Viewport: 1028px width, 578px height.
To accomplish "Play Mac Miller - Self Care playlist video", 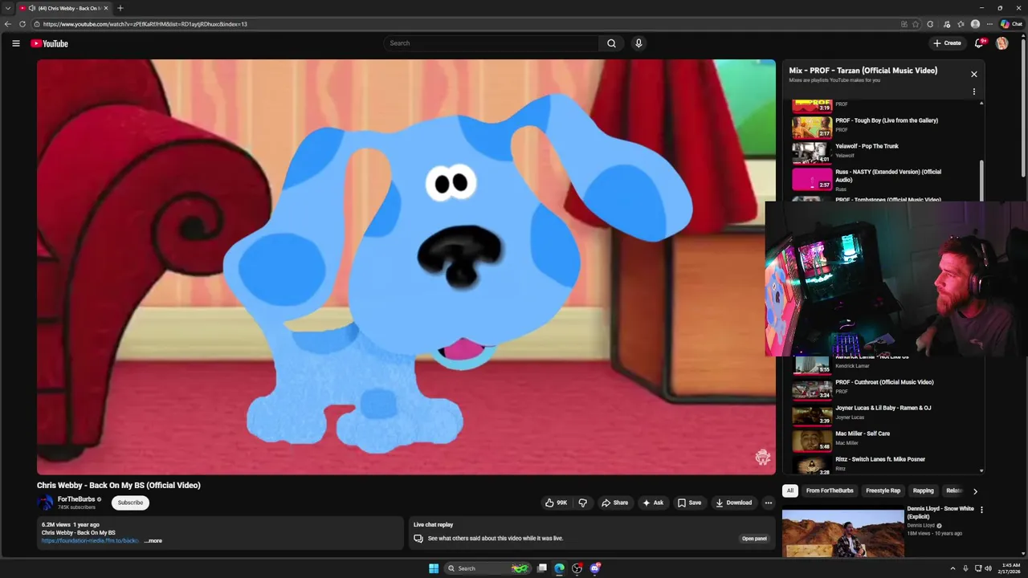I will 880,441.
